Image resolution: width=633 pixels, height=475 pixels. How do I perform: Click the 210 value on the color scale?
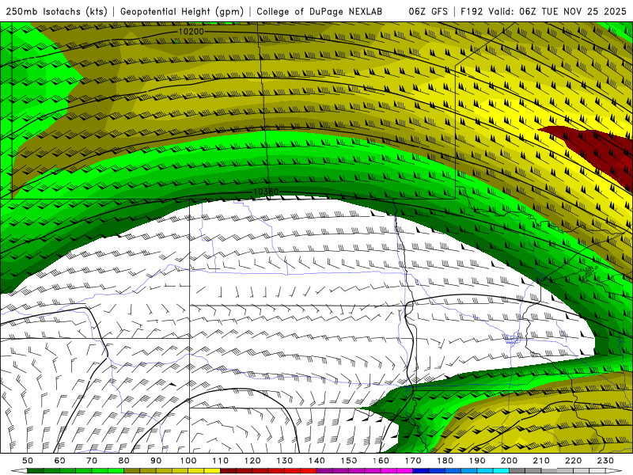pyautogui.click(x=541, y=461)
